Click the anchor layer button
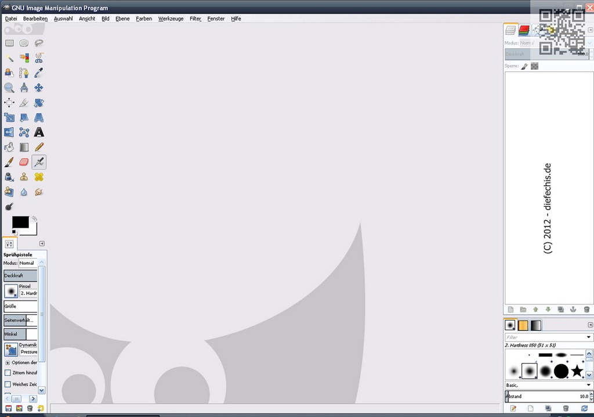594x417 pixels. tap(573, 310)
